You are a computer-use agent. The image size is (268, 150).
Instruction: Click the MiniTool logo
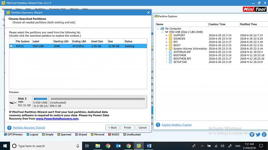[x=255, y=9]
